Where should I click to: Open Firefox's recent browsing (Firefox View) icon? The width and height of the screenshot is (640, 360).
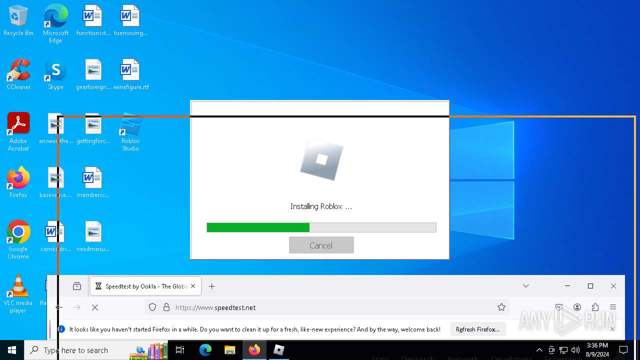pyautogui.click(x=77, y=286)
